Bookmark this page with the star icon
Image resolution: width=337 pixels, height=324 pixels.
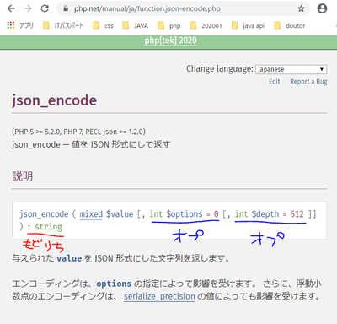click(301, 8)
